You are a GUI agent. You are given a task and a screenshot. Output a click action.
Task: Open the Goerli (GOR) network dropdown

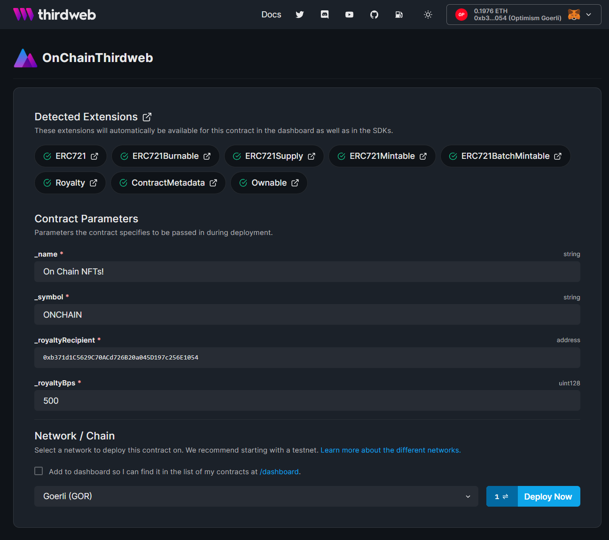(256, 496)
